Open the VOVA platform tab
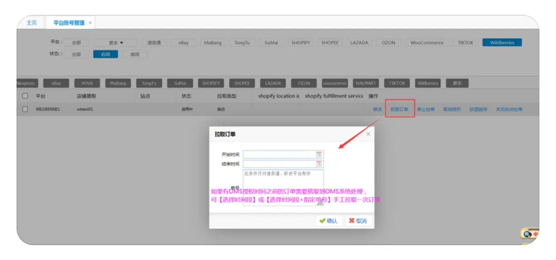Image resolution: width=556 pixels, height=260 pixels. 87,83
